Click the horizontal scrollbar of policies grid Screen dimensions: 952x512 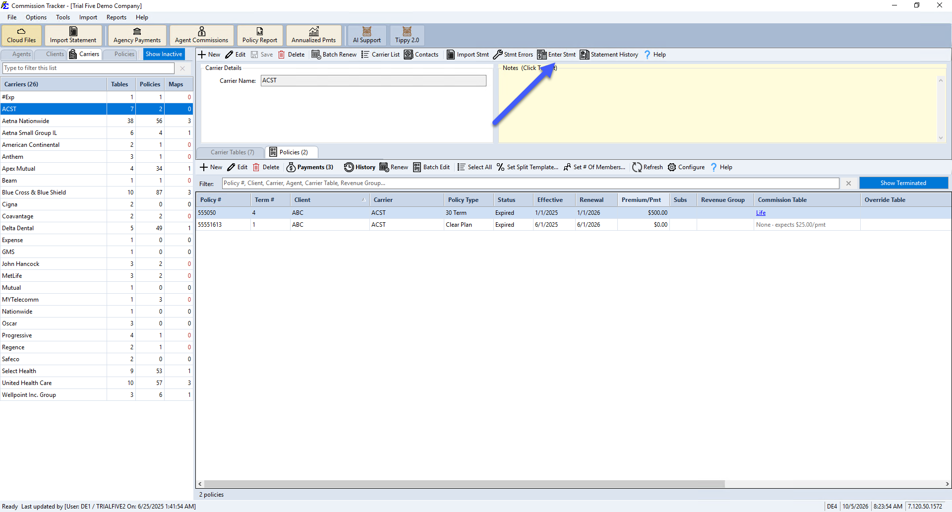click(465, 484)
